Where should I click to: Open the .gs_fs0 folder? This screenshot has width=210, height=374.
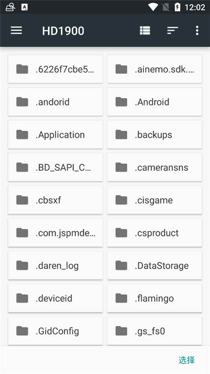155,331
